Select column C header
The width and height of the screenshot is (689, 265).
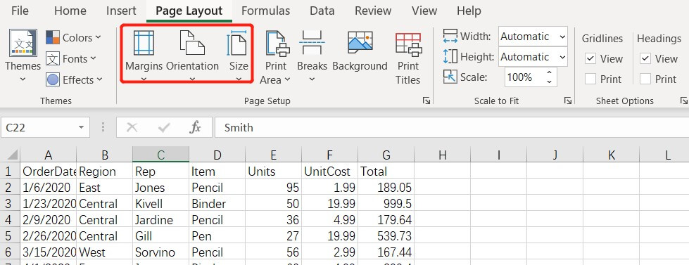(161, 155)
